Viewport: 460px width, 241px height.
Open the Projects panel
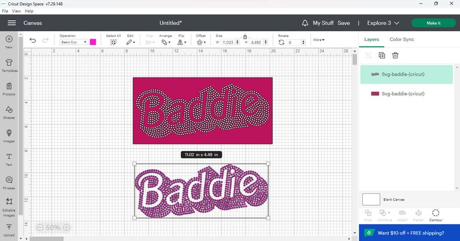(9, 89)
